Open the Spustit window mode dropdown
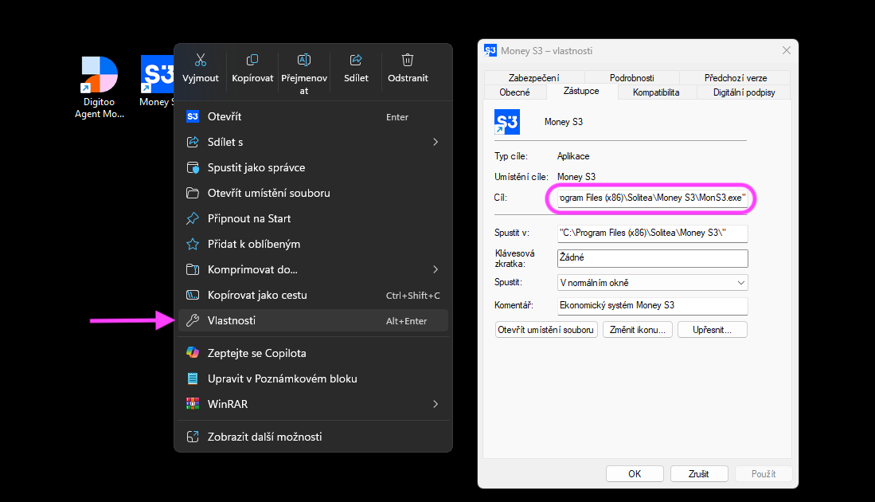The width and height of the screenshot is (875, 502). (652, 283)
